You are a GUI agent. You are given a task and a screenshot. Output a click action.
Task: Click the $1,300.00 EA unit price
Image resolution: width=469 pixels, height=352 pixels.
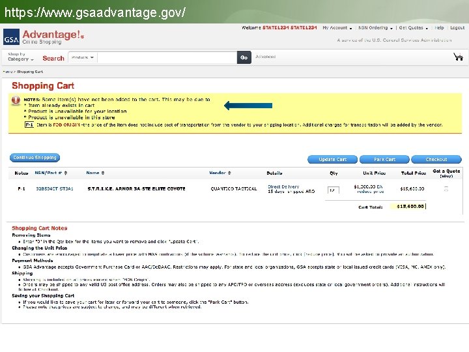click(368, 186)
